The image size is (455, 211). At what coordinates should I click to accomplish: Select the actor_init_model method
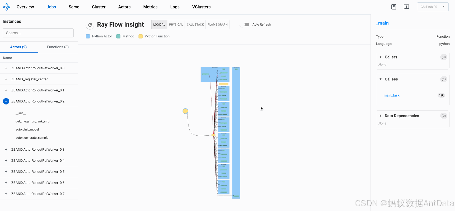coord(27,130)
